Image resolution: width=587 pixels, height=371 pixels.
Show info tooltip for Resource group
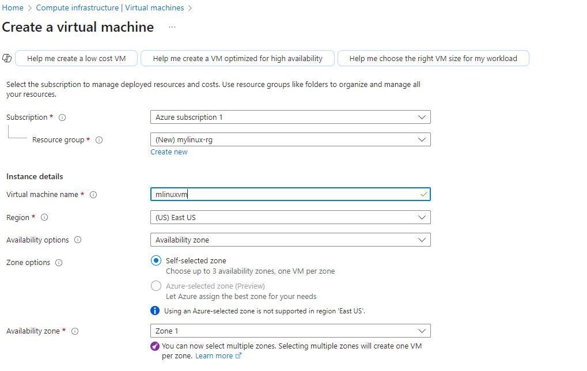pyautogui.click(x=99, y=140)
